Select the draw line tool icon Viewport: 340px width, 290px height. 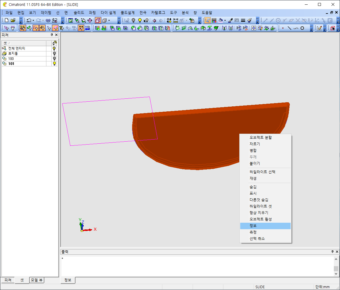(289, 28)
